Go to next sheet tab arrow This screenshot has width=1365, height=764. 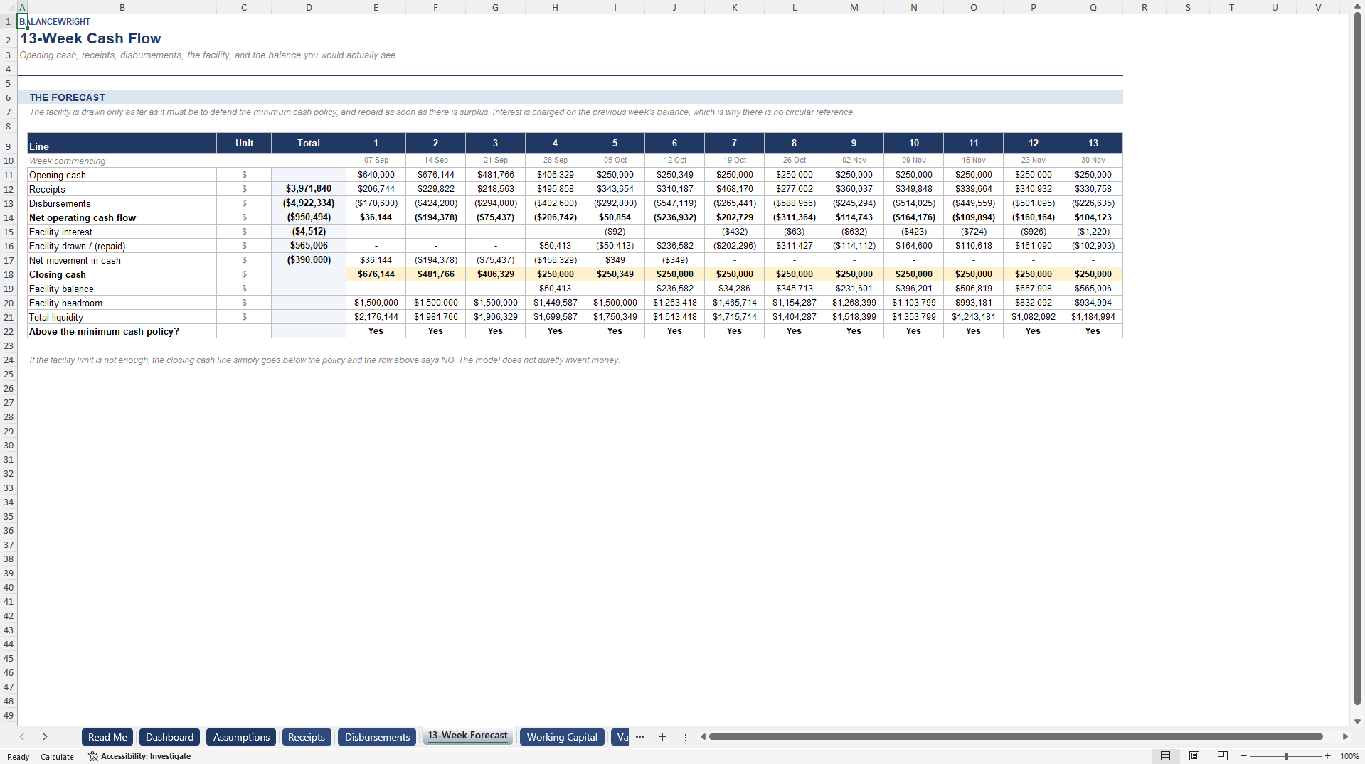pyautogui.click(x=45, y=737)
